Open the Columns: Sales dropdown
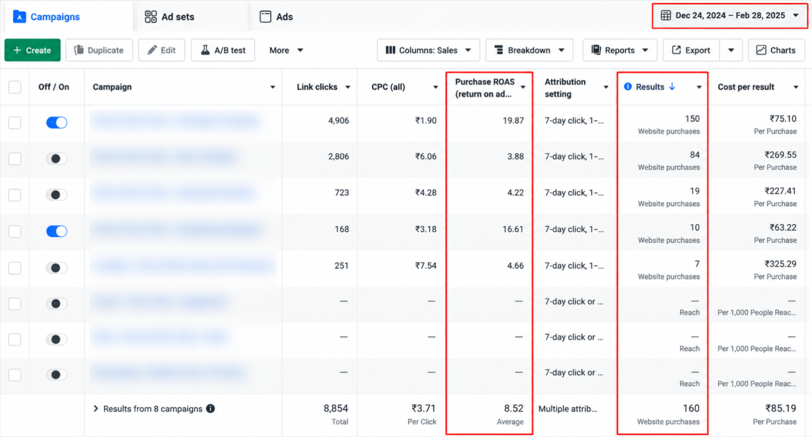The width and height of the screenshot is (812, 437). [x=428, y=50]
